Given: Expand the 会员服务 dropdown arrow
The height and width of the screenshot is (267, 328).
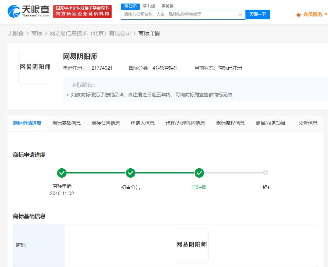Looking at the screenshot, I should click(x=326, y=15).
